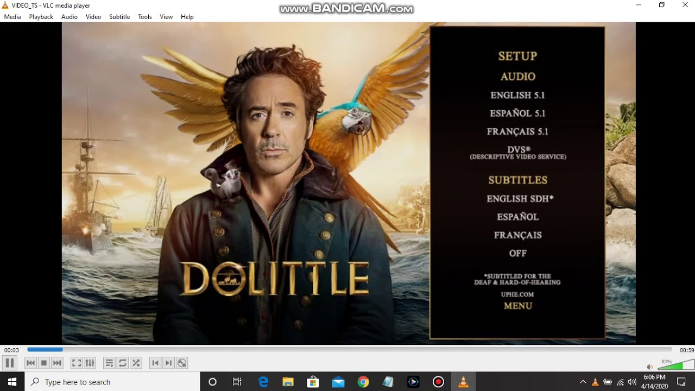Screen dimensions: 695x391
Task: Show the playlist view
Action: pyautogui.click(x=109, y=363)
